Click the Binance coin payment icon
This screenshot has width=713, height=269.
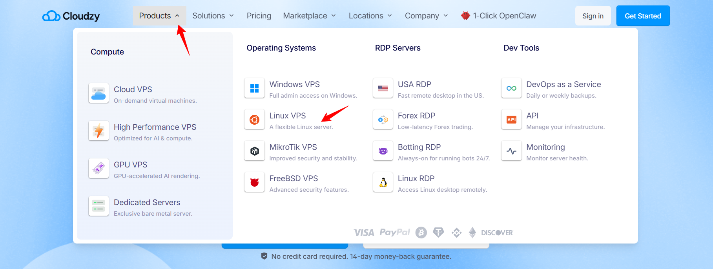(x=456, y=233)
